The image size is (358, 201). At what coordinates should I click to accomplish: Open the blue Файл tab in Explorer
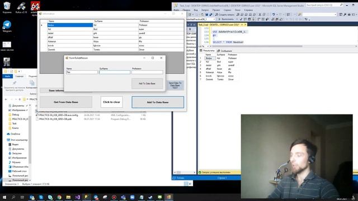8,76
